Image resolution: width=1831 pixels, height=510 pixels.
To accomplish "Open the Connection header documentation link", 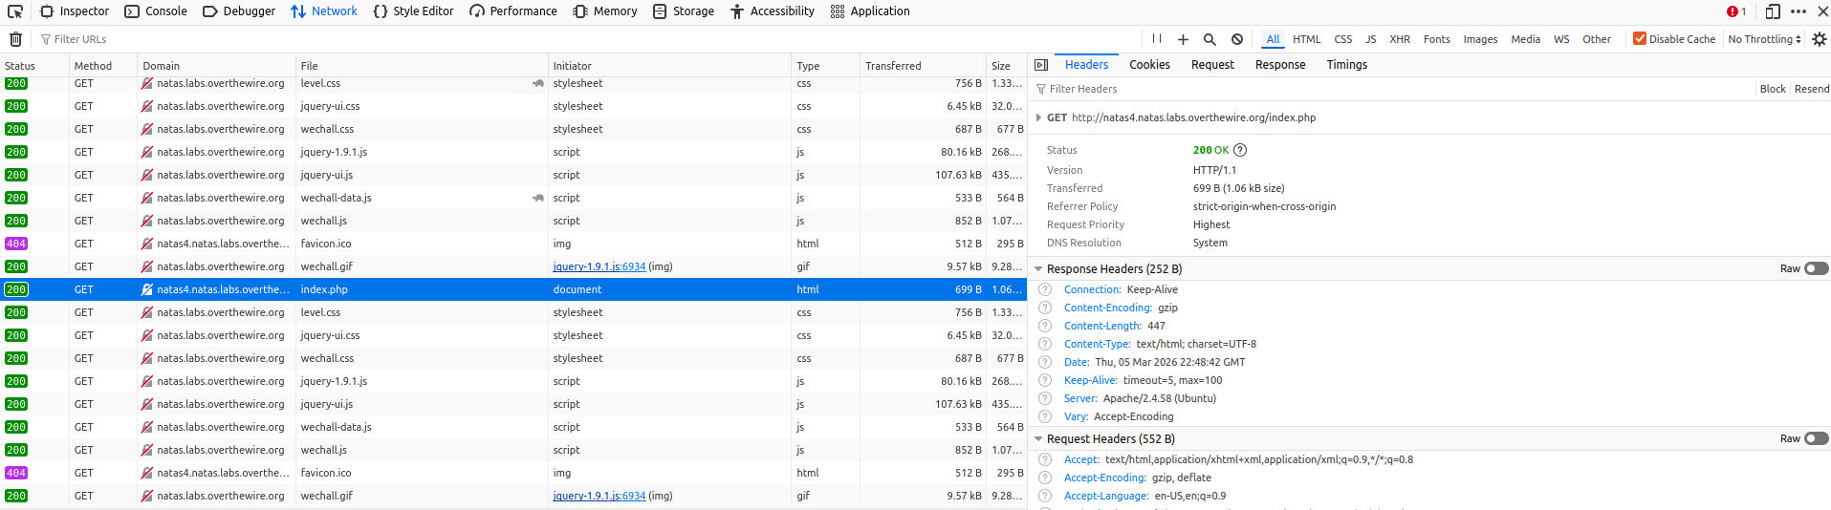I will coord(1091,289).
